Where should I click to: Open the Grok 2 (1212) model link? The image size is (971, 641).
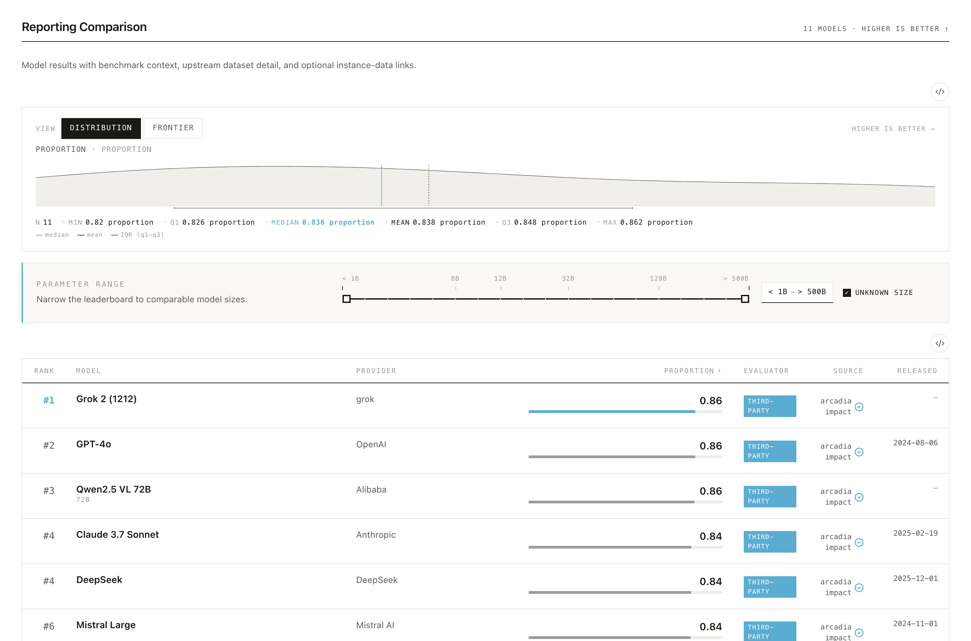[x=106, y=399]
